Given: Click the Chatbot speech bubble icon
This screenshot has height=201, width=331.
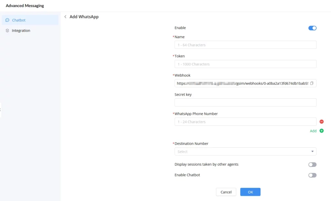Looking at the screenshot, I should click(x=7, y=20).
